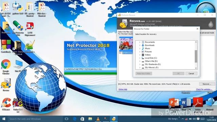The width and height of the screenshot is (217, 122).
Task: Select Local Disk (C:) in tree
Action: (x=151, y=58)
